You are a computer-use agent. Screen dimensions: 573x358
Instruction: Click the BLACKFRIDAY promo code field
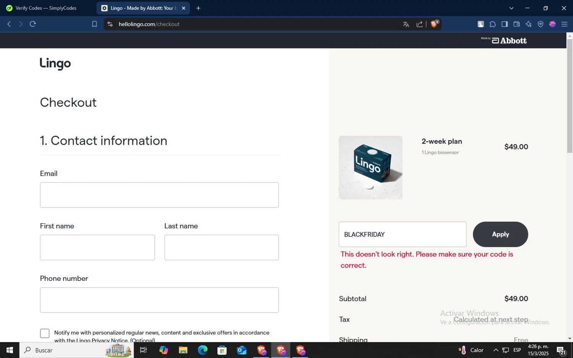pos(403,234)
